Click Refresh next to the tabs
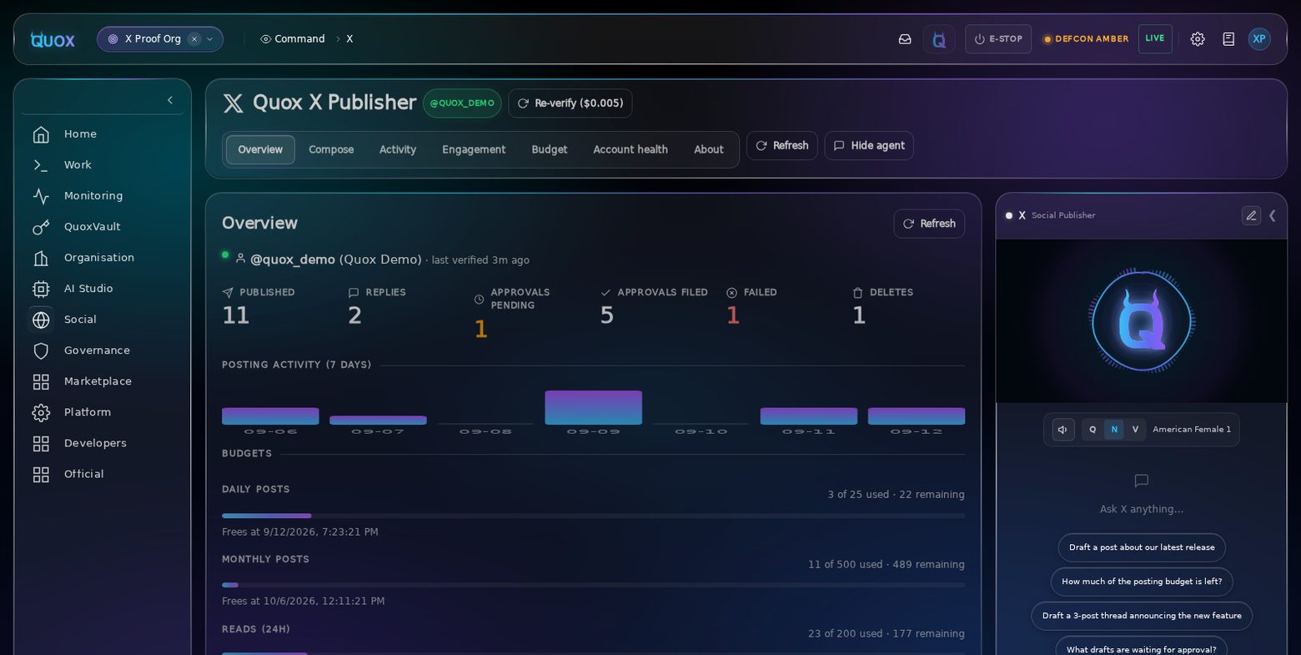1301x655 pixels. tap(782, 146)
